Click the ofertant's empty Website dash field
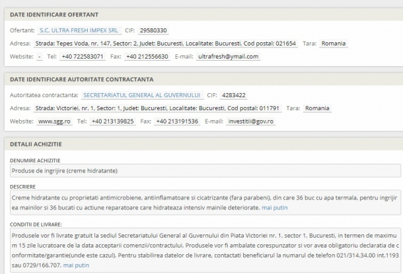This screenshot has height=274, width=403. [40, 57]
